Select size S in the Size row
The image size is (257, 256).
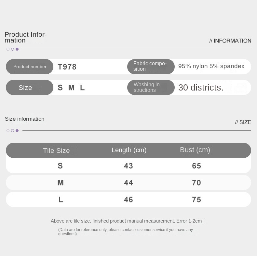[60, 88]
